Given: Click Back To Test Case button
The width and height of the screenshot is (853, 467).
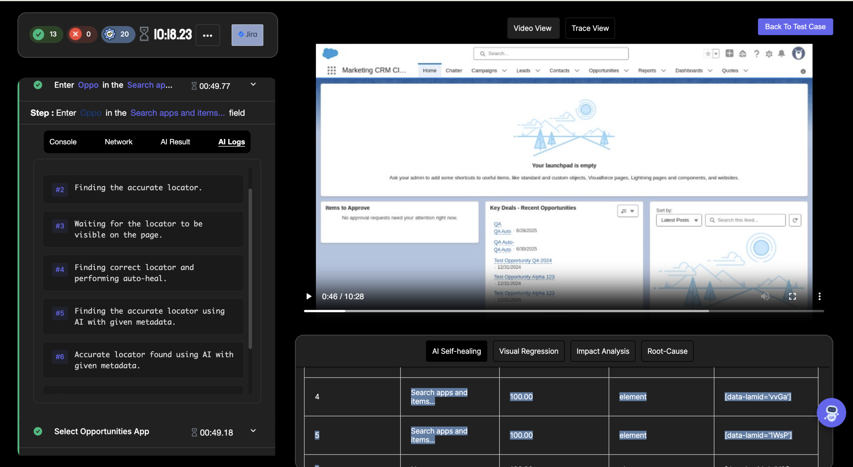Looking at the screenshot, I should pyautogui.click(x=795, y=27).
